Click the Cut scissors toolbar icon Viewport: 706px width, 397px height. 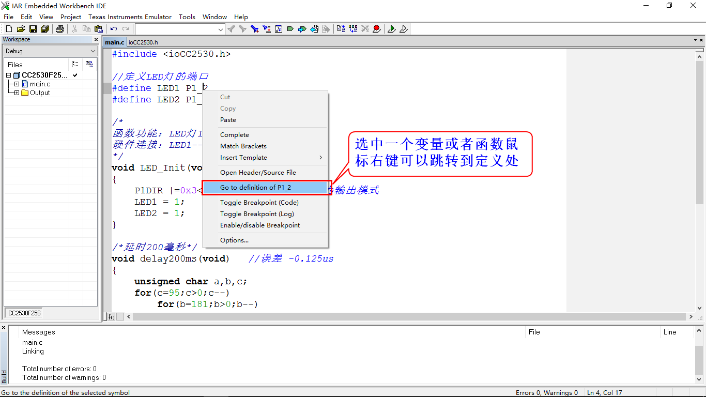pyautogui.click(x=74, y=29)
